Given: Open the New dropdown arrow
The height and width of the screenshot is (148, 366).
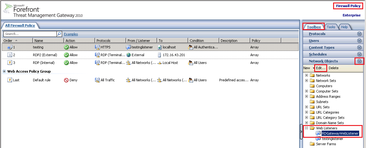Looking at the screenshot, I should pyautogui.click(x=314, y=68).
